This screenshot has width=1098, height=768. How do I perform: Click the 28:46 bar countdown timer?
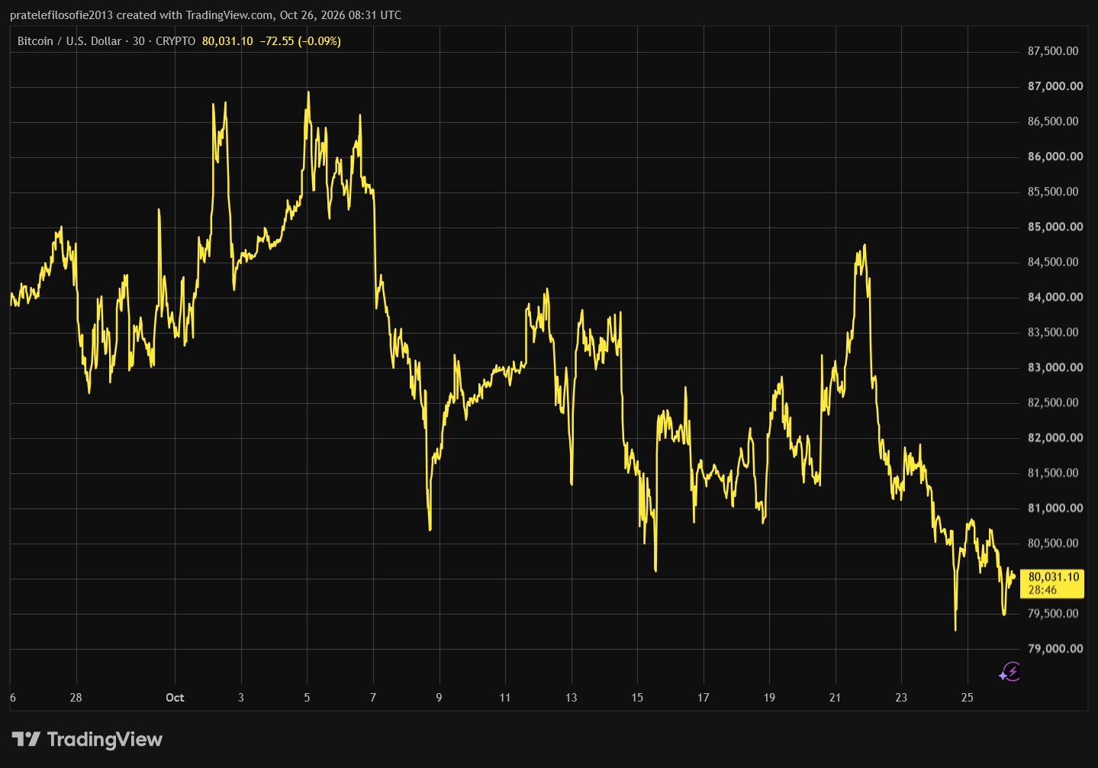pyautogui.click(x=1042, y=590)
